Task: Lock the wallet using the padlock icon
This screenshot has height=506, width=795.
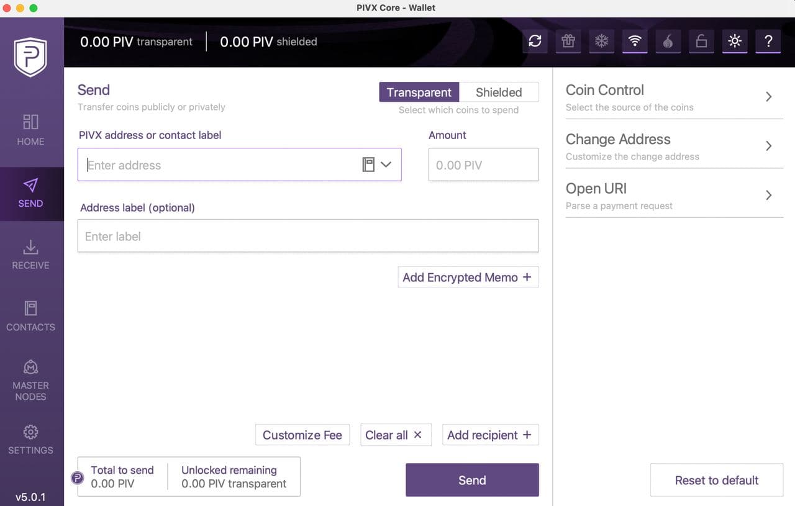Action: tap(701, 42)
